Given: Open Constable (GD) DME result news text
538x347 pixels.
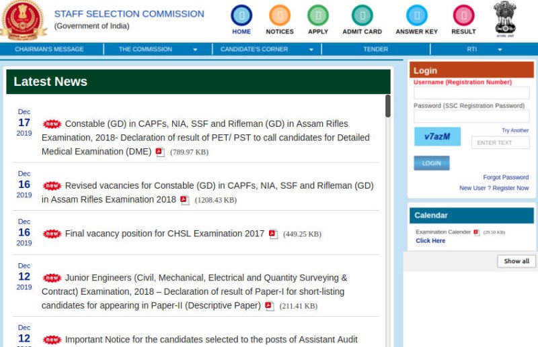Looking at the screenshot, I should 206,138.
